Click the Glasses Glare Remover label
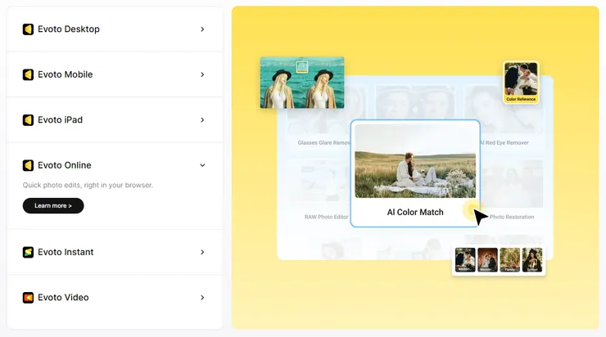The image size is (606, 337). pos(323,143)
